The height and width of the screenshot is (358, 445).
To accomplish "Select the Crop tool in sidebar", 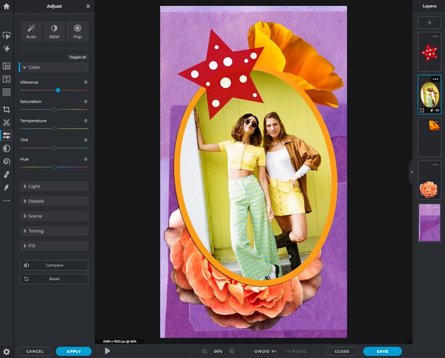I will click(6, 109).
